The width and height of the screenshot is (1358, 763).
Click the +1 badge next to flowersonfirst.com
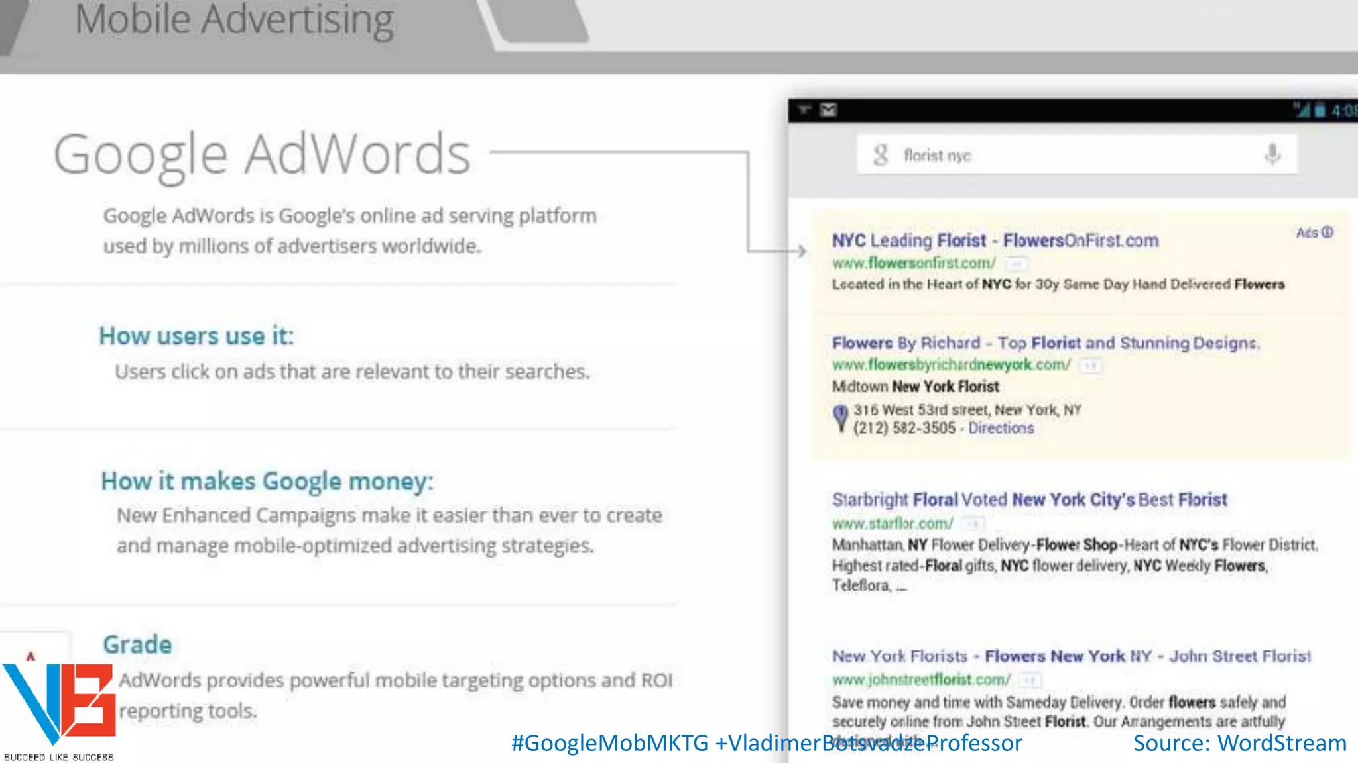coord(1016,264)
